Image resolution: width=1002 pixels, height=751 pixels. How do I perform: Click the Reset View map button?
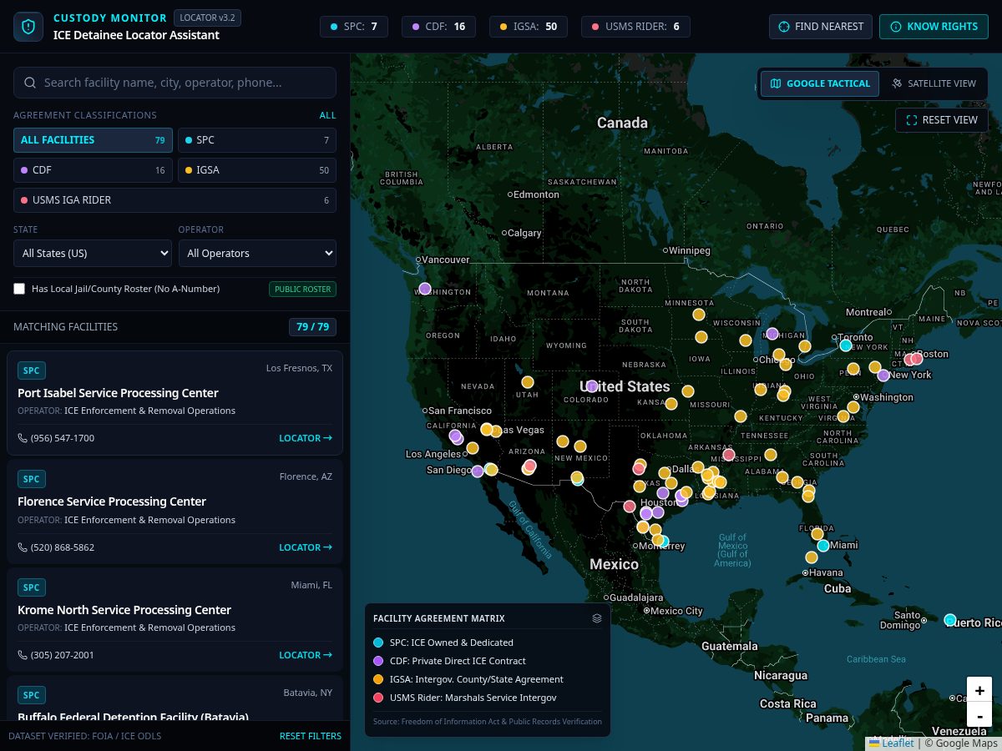point(942,120)
